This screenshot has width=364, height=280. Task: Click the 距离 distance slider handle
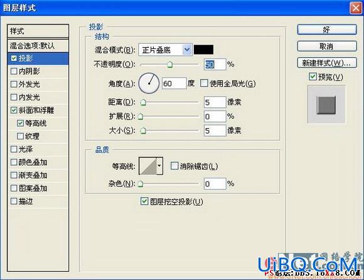(x=143, y=102)
